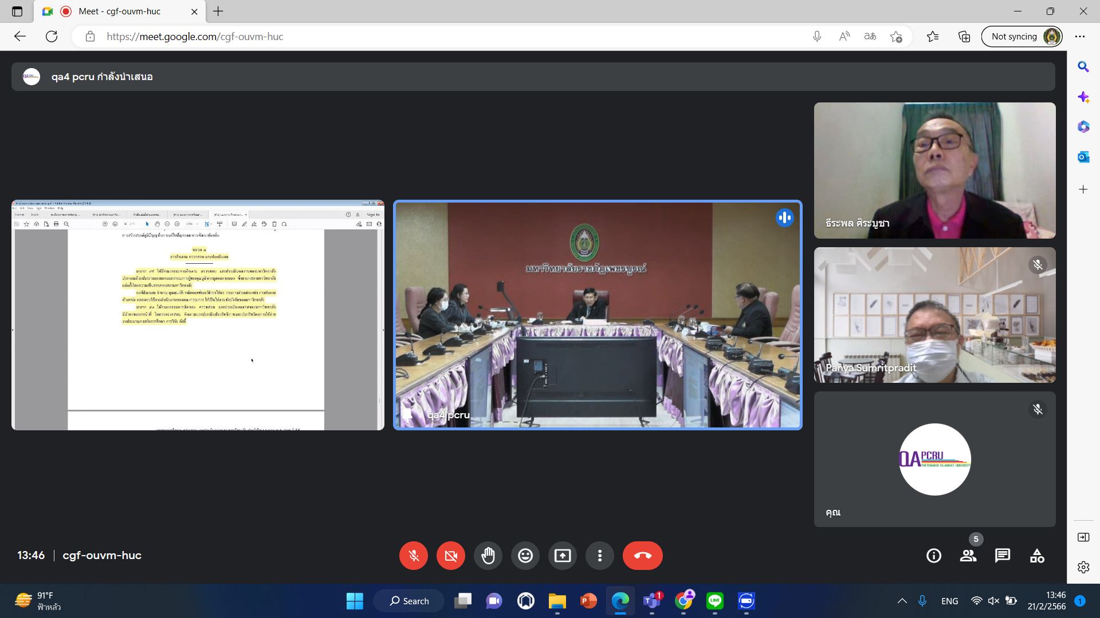Leave the call with the red hang-up button
1100x618 pixels.
[x=642, y=556]
